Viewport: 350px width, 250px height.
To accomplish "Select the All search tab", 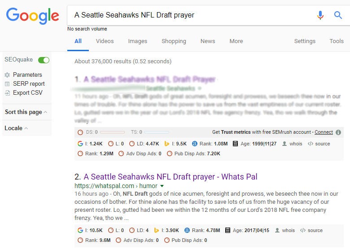I will coord(78,41).
